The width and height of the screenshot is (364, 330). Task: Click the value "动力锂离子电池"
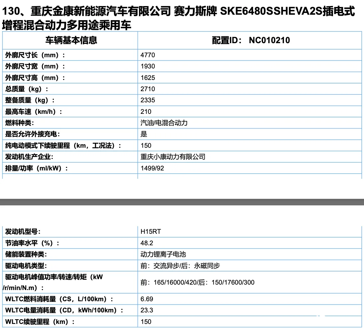163,254
